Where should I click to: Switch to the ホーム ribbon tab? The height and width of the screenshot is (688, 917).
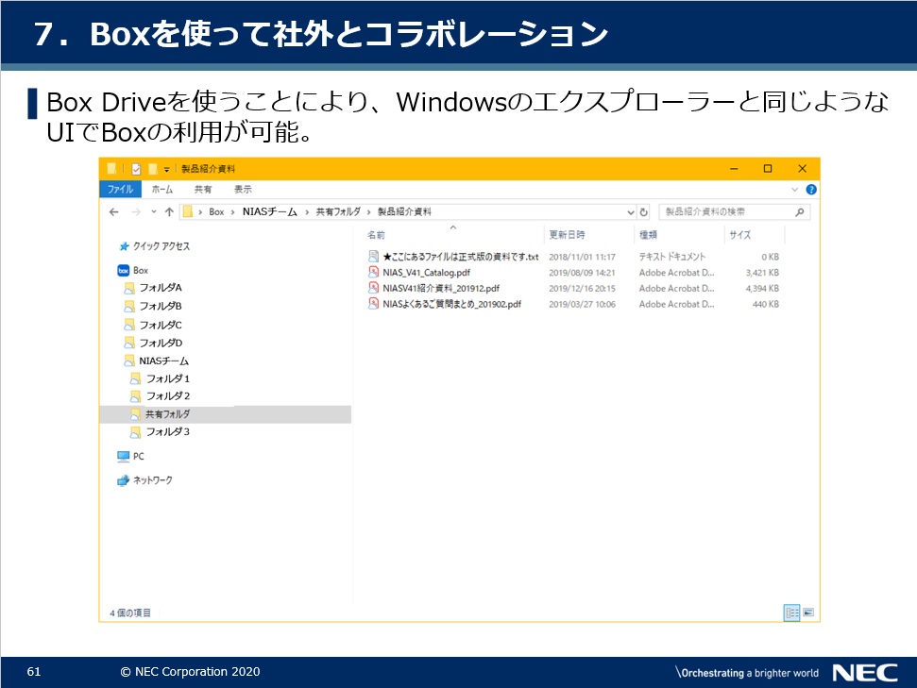click(x=162, y=190)
